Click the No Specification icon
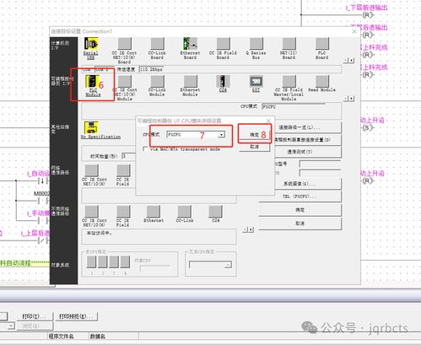This screenshot has width=421, height=345. click(91, 127)
